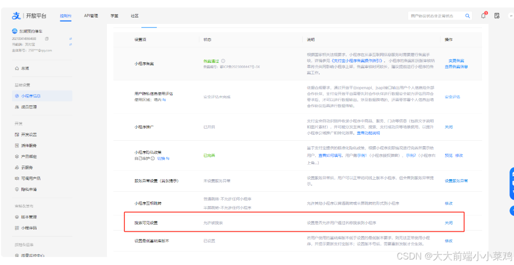Image resolution: width=514 pixels, height=265 pixels.
Task: Open the document checklist icon in header
Action: coord(497,16)
